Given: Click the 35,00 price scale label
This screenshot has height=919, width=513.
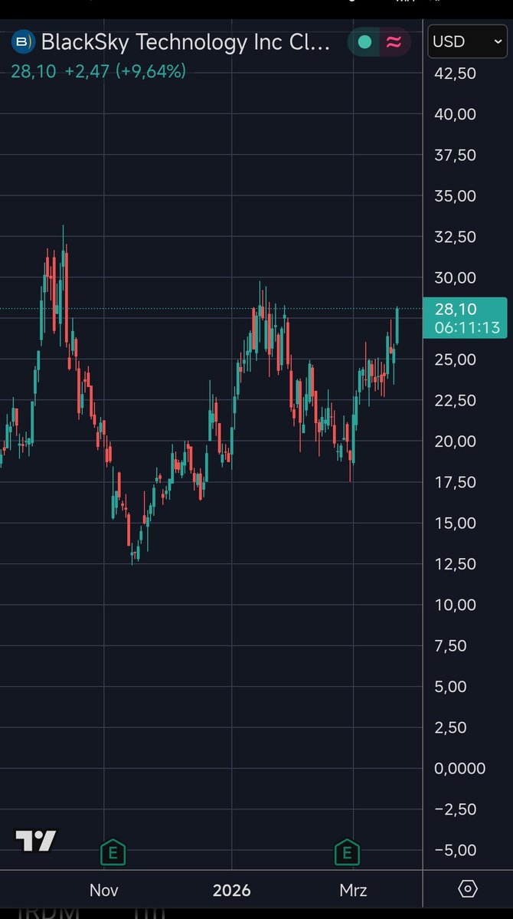Looking at the screenshot, I should (455, 195).
